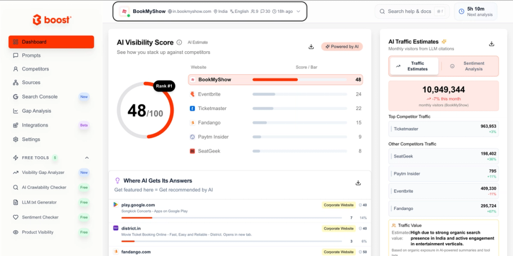The image size is (513, 256).
Task: Open Gap Analysis in the sidebar
Action: point(36,111)
